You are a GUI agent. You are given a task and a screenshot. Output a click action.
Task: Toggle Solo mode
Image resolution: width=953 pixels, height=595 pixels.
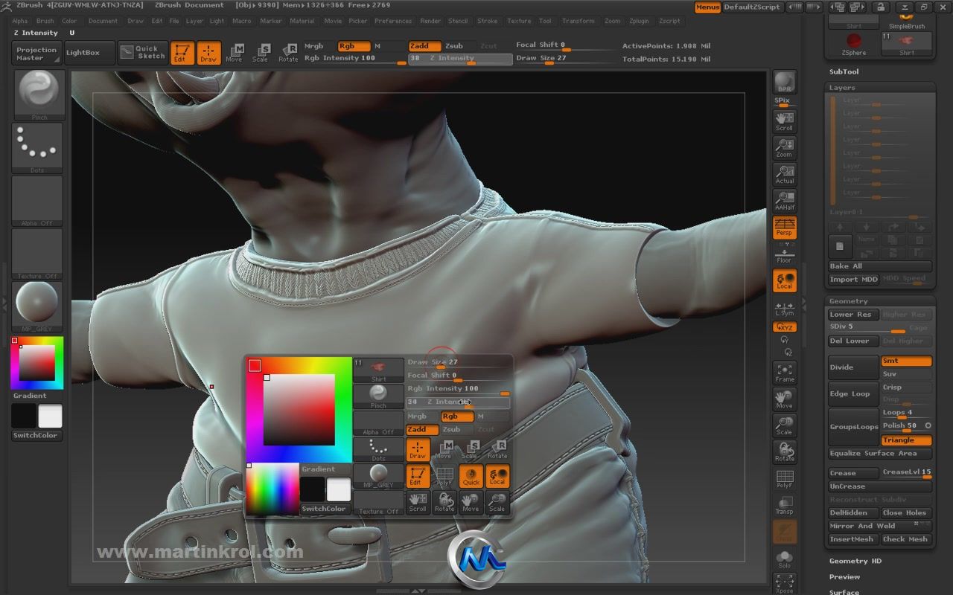tap(784, 559)
